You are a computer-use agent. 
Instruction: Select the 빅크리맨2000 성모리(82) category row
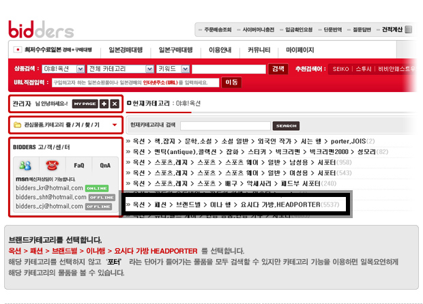257,152
